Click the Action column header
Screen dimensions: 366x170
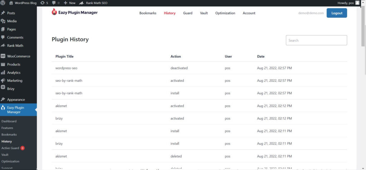pyautogui.click(x=175, y=57)
